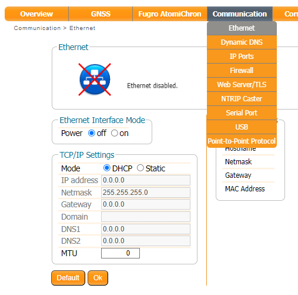Click the Ethernet disabled network icon

pos(95,79)
